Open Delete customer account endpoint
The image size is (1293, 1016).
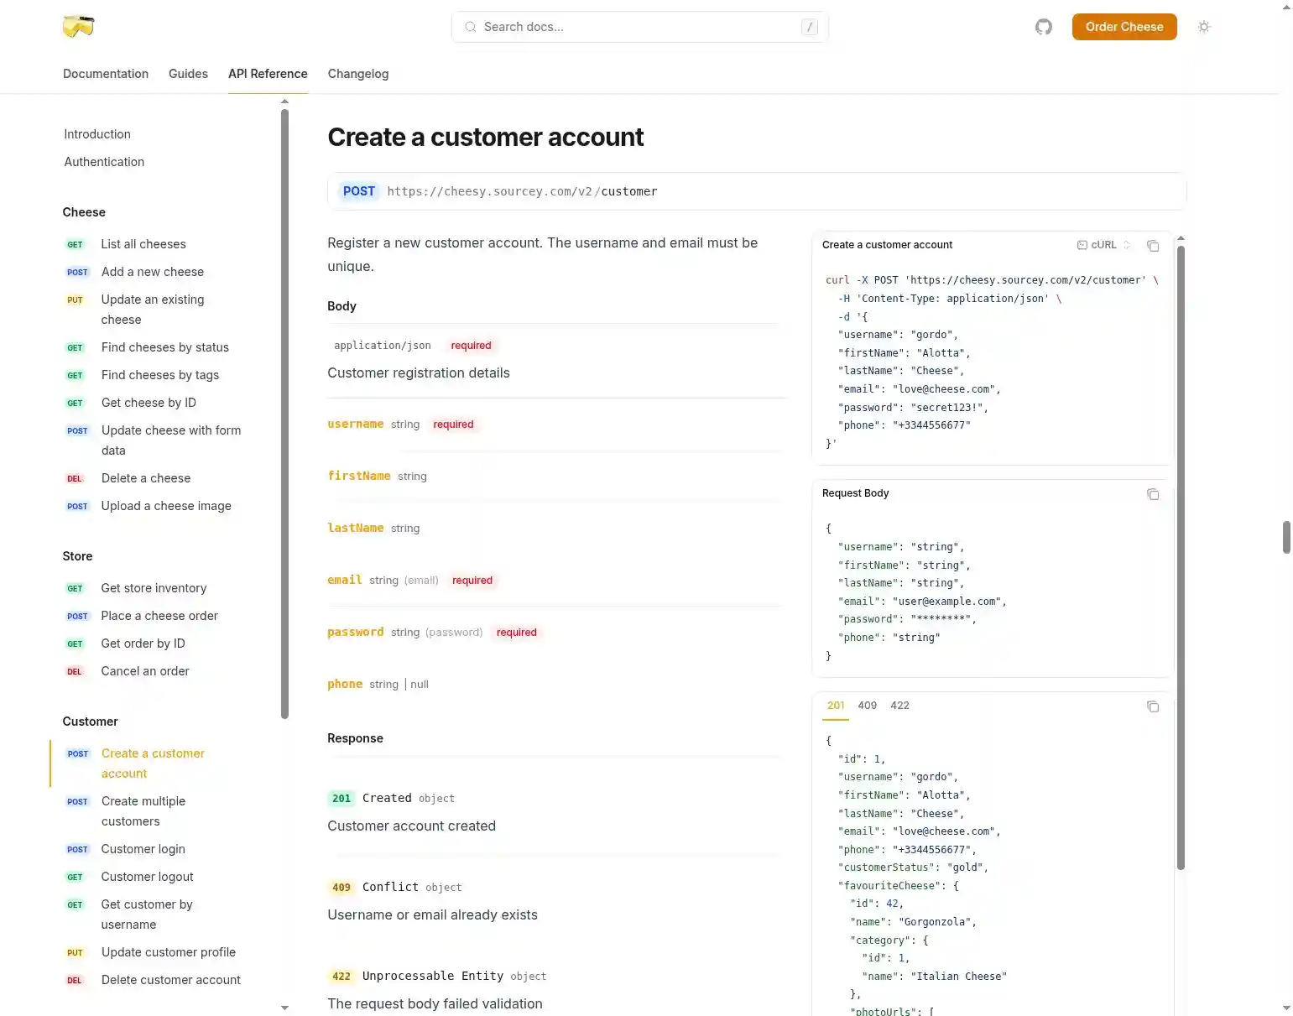pyautogui.click(x=170, y=980)
